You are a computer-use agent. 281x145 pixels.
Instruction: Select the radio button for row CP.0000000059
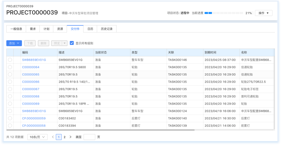10,118
